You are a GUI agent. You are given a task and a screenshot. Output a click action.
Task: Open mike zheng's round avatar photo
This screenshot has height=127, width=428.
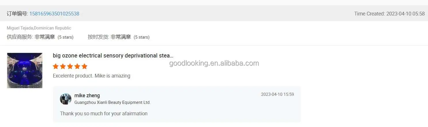click(x=66, y=99)
